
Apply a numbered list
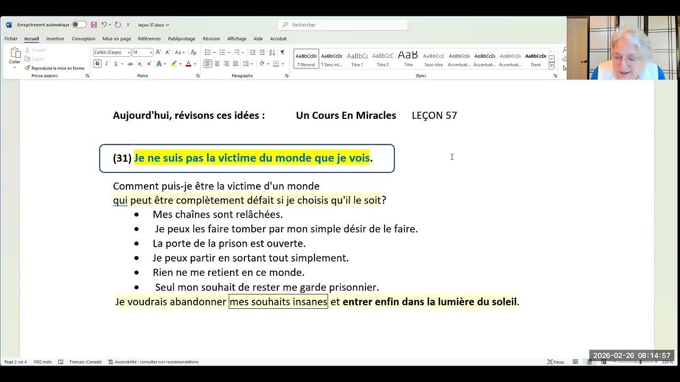coord(222,52)
